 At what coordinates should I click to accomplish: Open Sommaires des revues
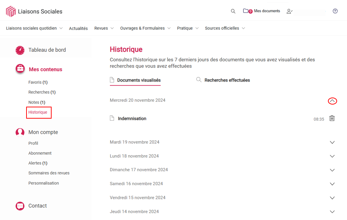click(49, 173)
